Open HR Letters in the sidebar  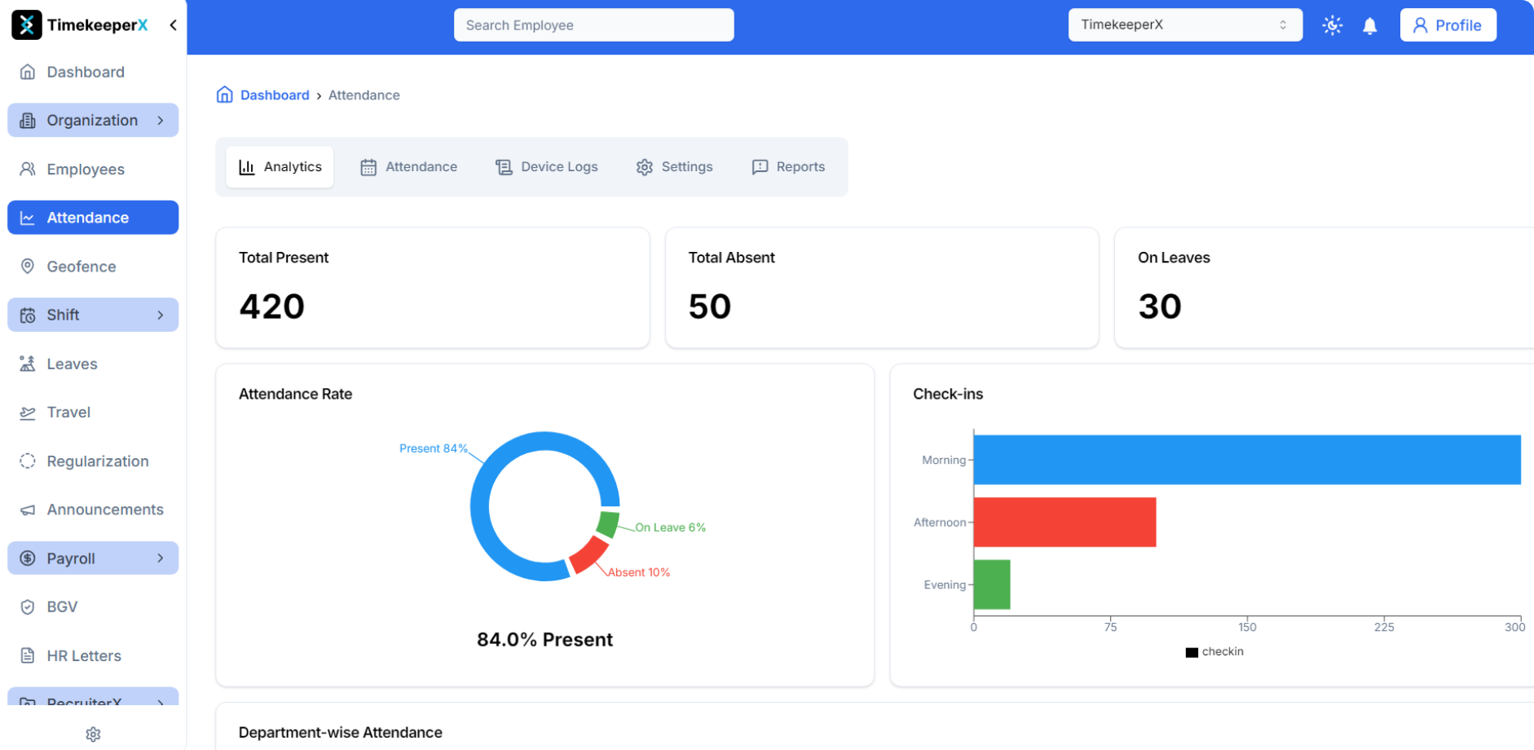tap(93, 655)
